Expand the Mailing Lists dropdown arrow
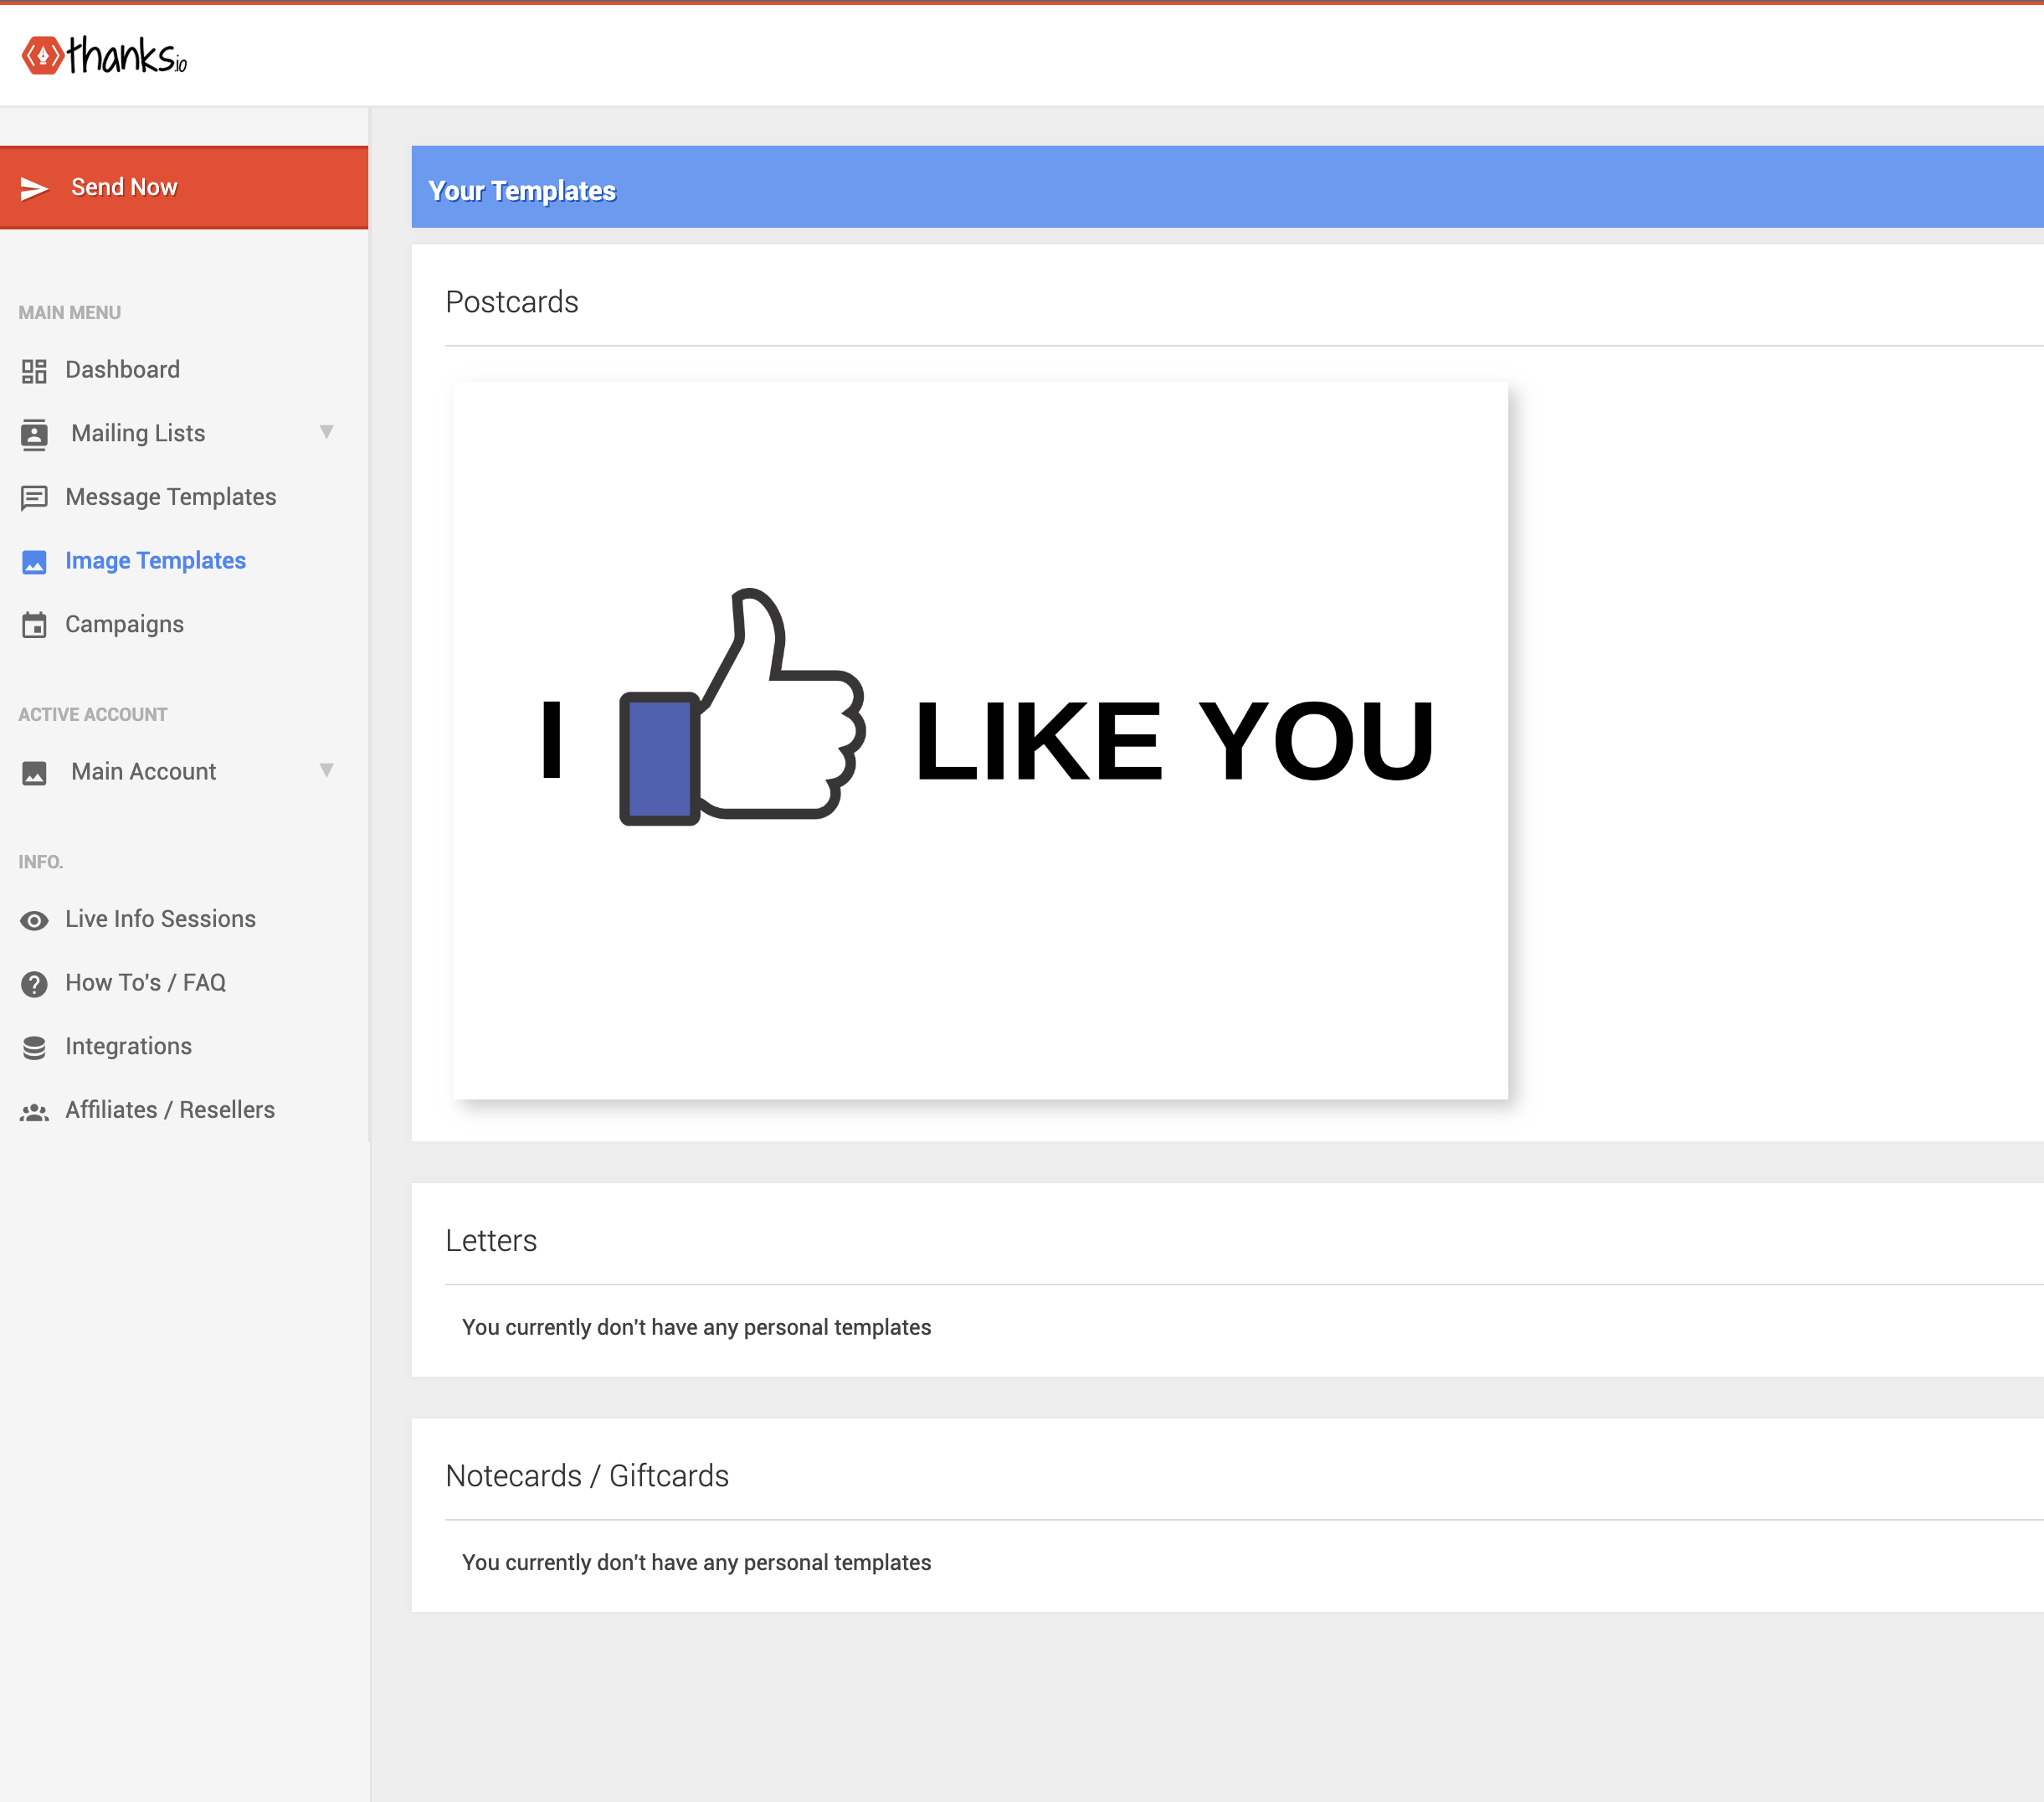This screenshot has width=2044, height=1802. coord(326,432)
